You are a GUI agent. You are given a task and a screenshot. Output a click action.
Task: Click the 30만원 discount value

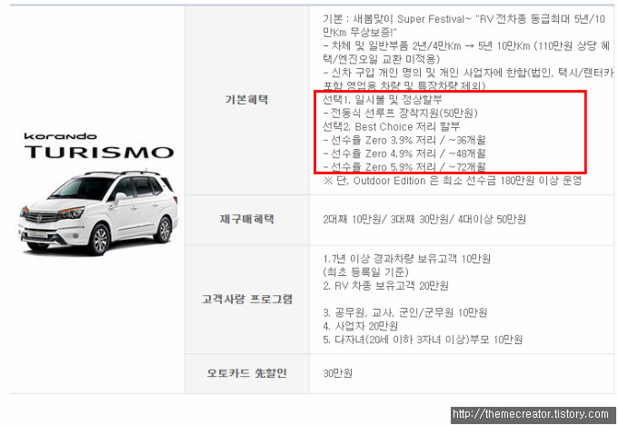tap(337, 373)
